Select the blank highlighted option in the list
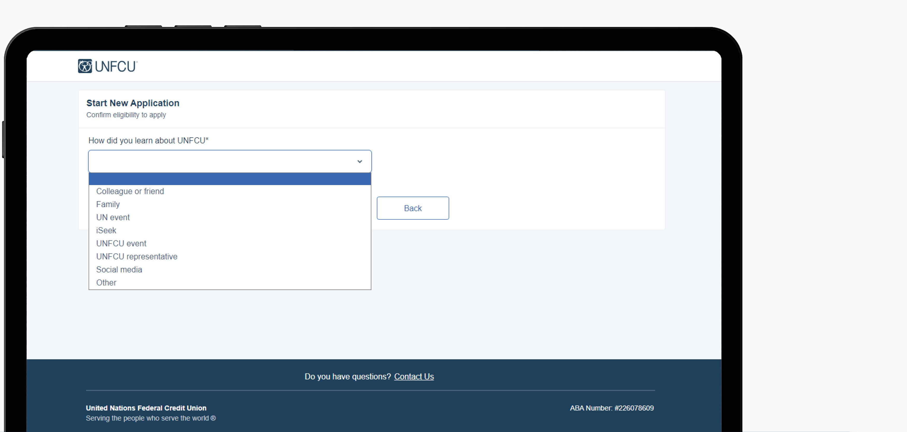Screen dimensions: 907x432 (230, 179)
